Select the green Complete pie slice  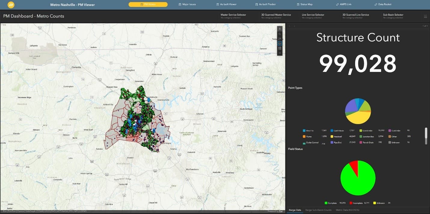tap(358, 182)
